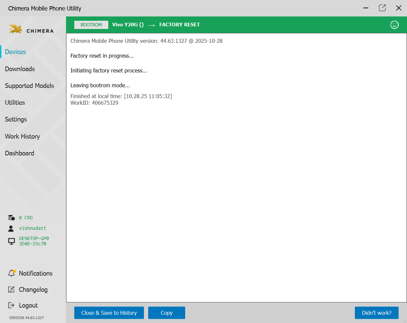Click the Factory reset in progress... line
The height and width of the screenshot is (323, 407).
point(102,56)
